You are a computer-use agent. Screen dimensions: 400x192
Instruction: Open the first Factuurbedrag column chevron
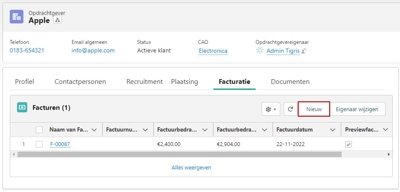coord(205,130)
